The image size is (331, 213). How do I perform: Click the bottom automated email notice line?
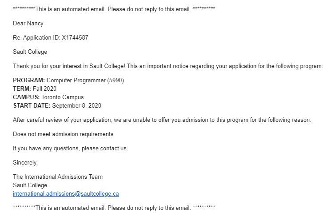coord(114,208)
